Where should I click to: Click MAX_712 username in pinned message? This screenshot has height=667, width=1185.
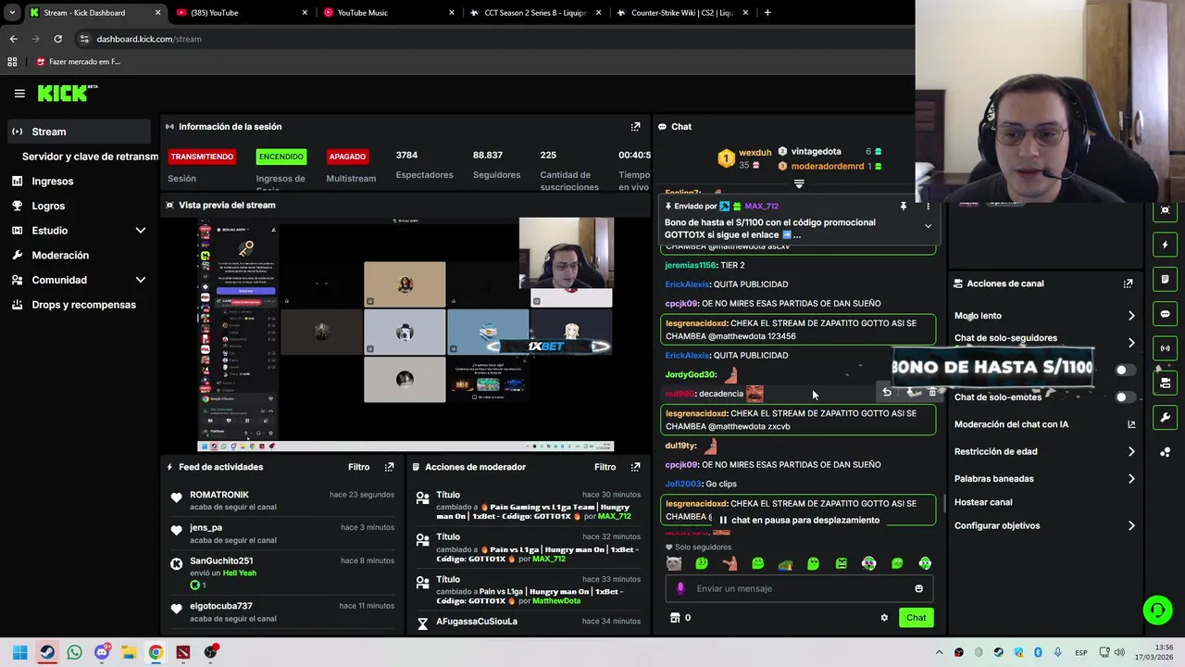coord(761,207)
